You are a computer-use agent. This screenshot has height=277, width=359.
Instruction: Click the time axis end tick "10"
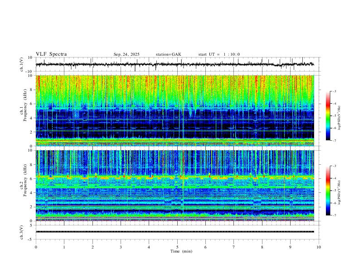tap(319, 247)
